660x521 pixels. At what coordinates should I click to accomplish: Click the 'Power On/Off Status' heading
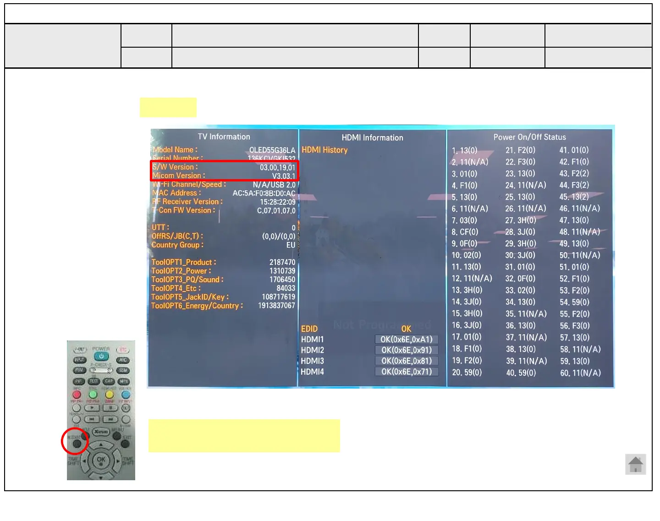coord(529,137)
